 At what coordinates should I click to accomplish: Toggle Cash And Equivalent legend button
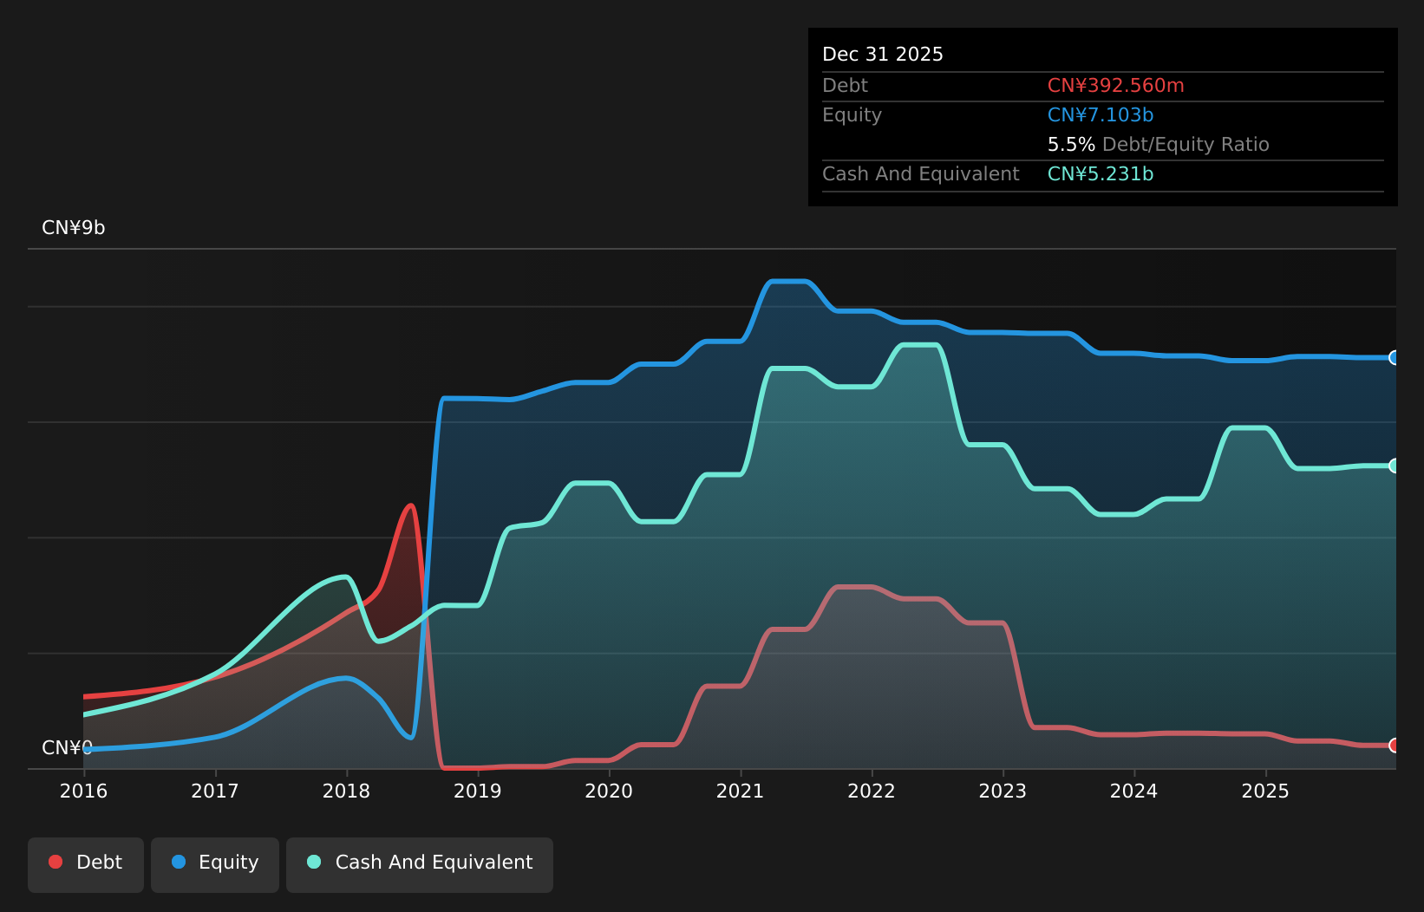(x=420, y=864)
